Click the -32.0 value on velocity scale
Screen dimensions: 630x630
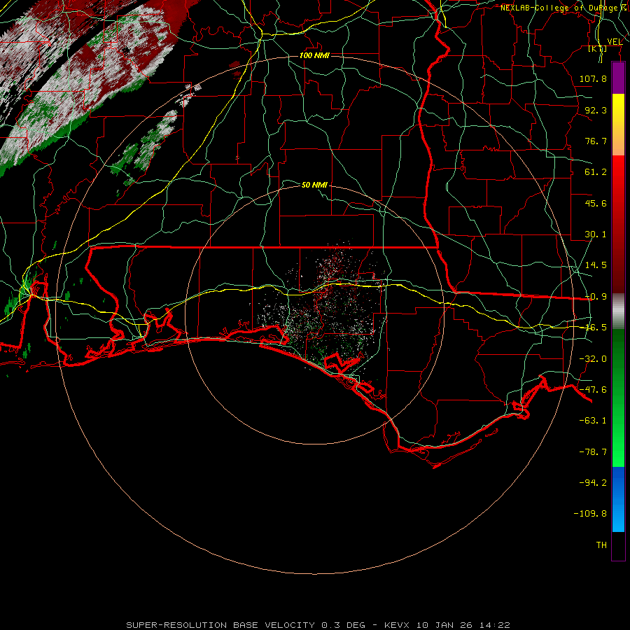tap(593, 359)
